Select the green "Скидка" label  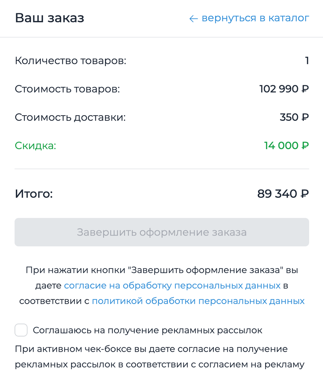click(x=35, y=146)
